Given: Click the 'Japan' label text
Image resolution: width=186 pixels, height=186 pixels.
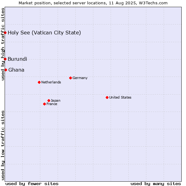Looking at the screenshot, I should click(x=55, y=101).
